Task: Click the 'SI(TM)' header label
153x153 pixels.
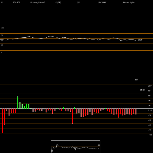Action: coord(58,2)
